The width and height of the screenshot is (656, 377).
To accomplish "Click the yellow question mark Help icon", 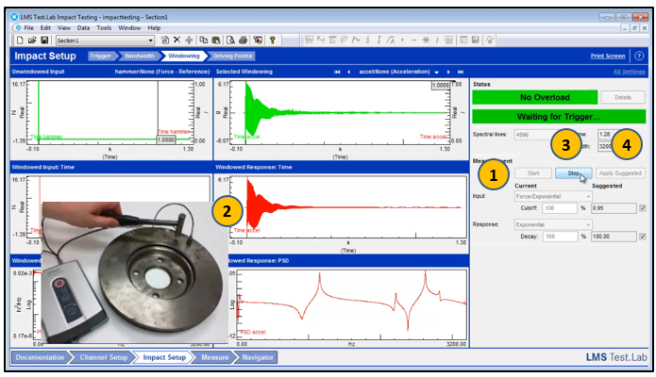I will (x=272, y=41).
